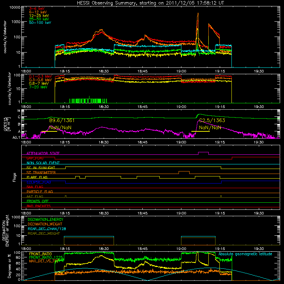284x284 pixels.
Task: Click the DECIMATION_ENERGY legend entry
Action: [x=45, y=219]
